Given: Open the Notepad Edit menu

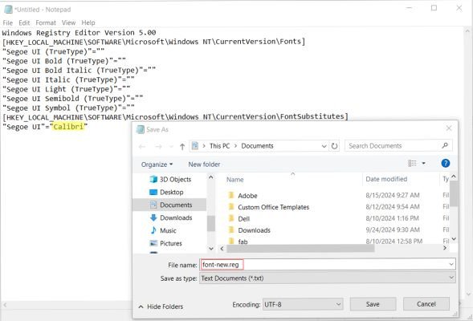Looking at the screenshot, I should (24, 22).
